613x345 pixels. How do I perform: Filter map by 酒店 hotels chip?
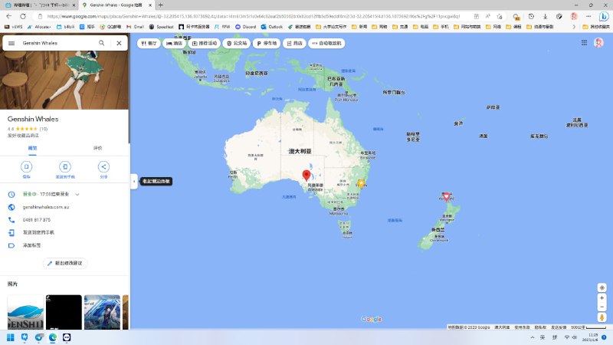[174, 44]
